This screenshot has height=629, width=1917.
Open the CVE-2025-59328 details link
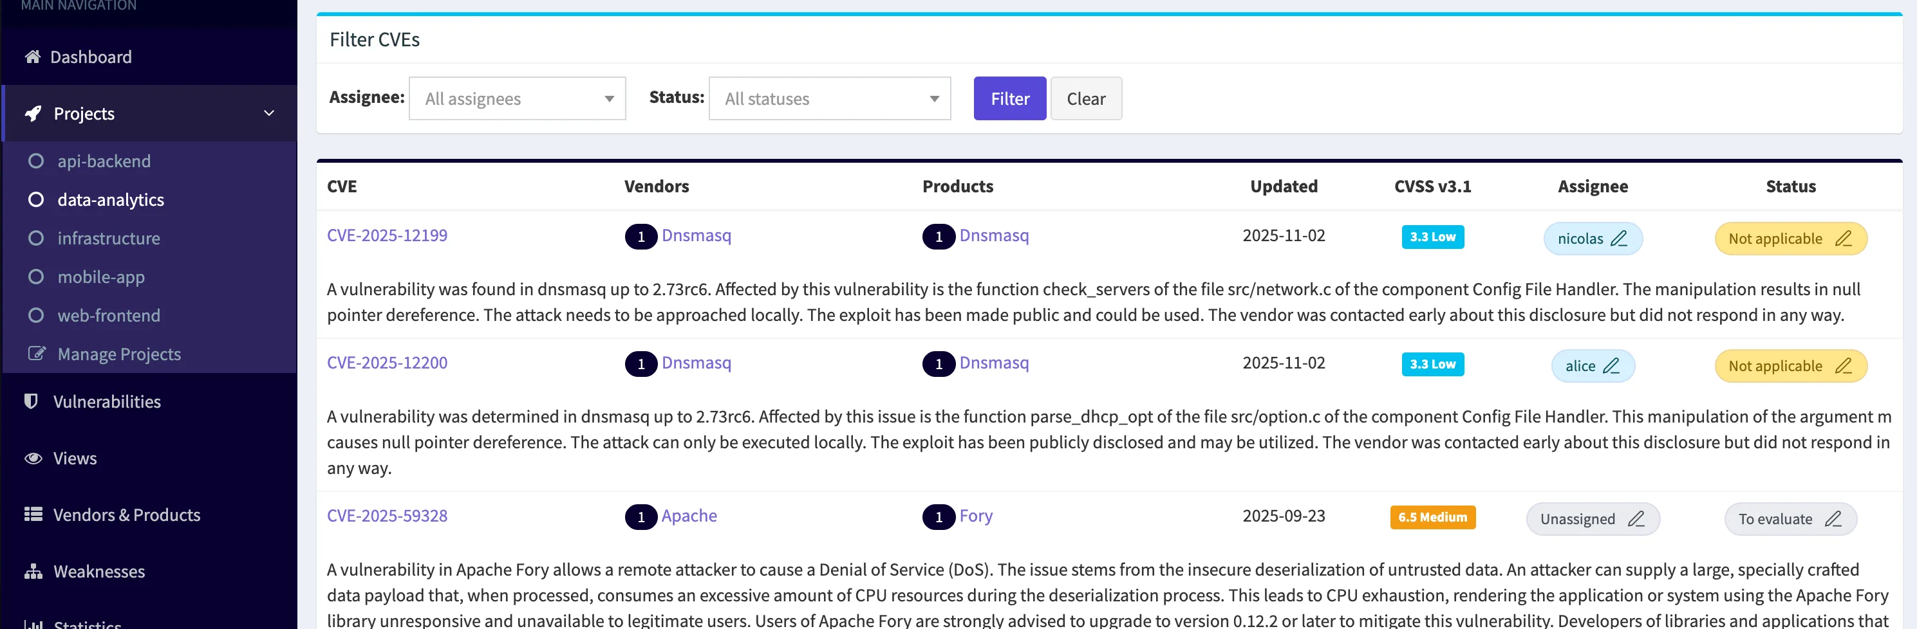click(x=387, y=515)
